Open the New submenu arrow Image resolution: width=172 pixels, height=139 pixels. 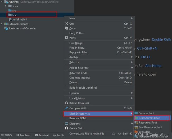[x=132, y=18]
